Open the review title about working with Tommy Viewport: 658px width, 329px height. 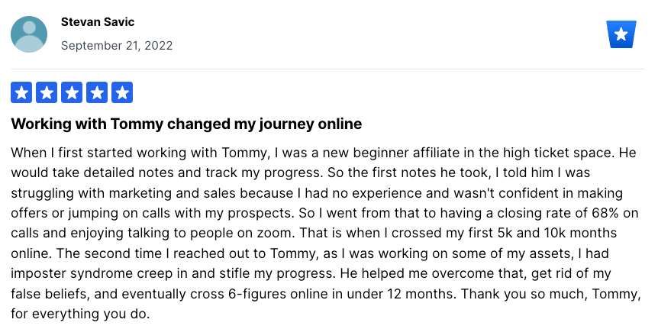(186, 124)
